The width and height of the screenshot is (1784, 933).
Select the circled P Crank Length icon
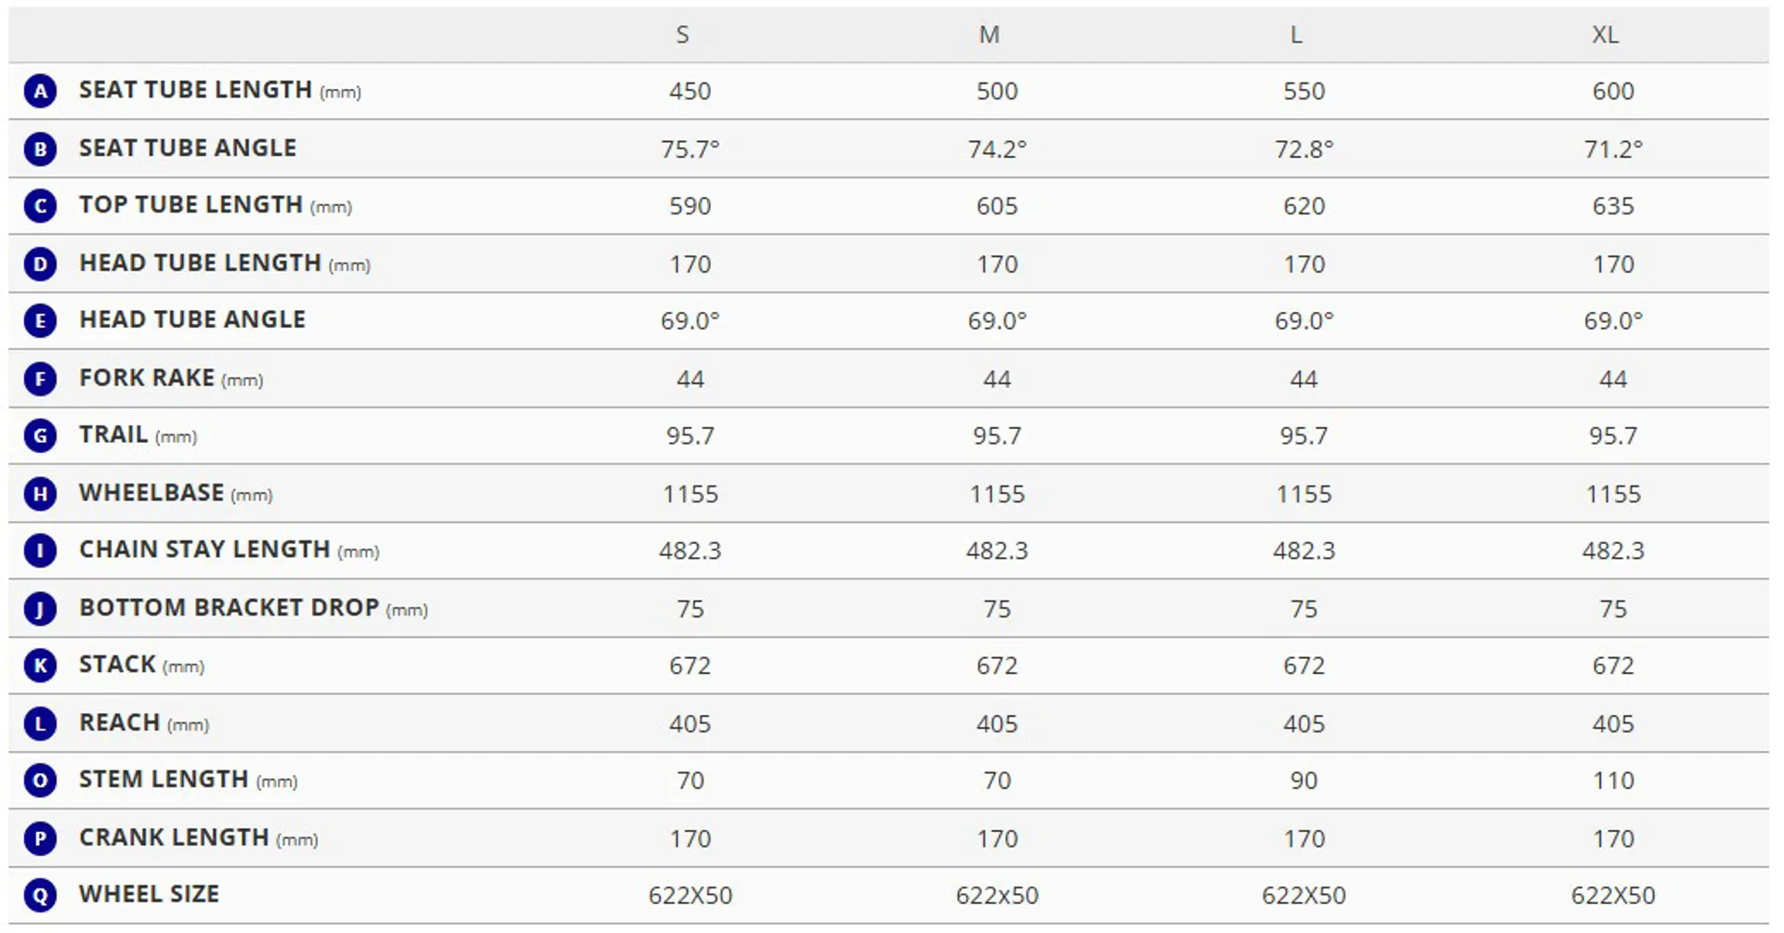40,838
